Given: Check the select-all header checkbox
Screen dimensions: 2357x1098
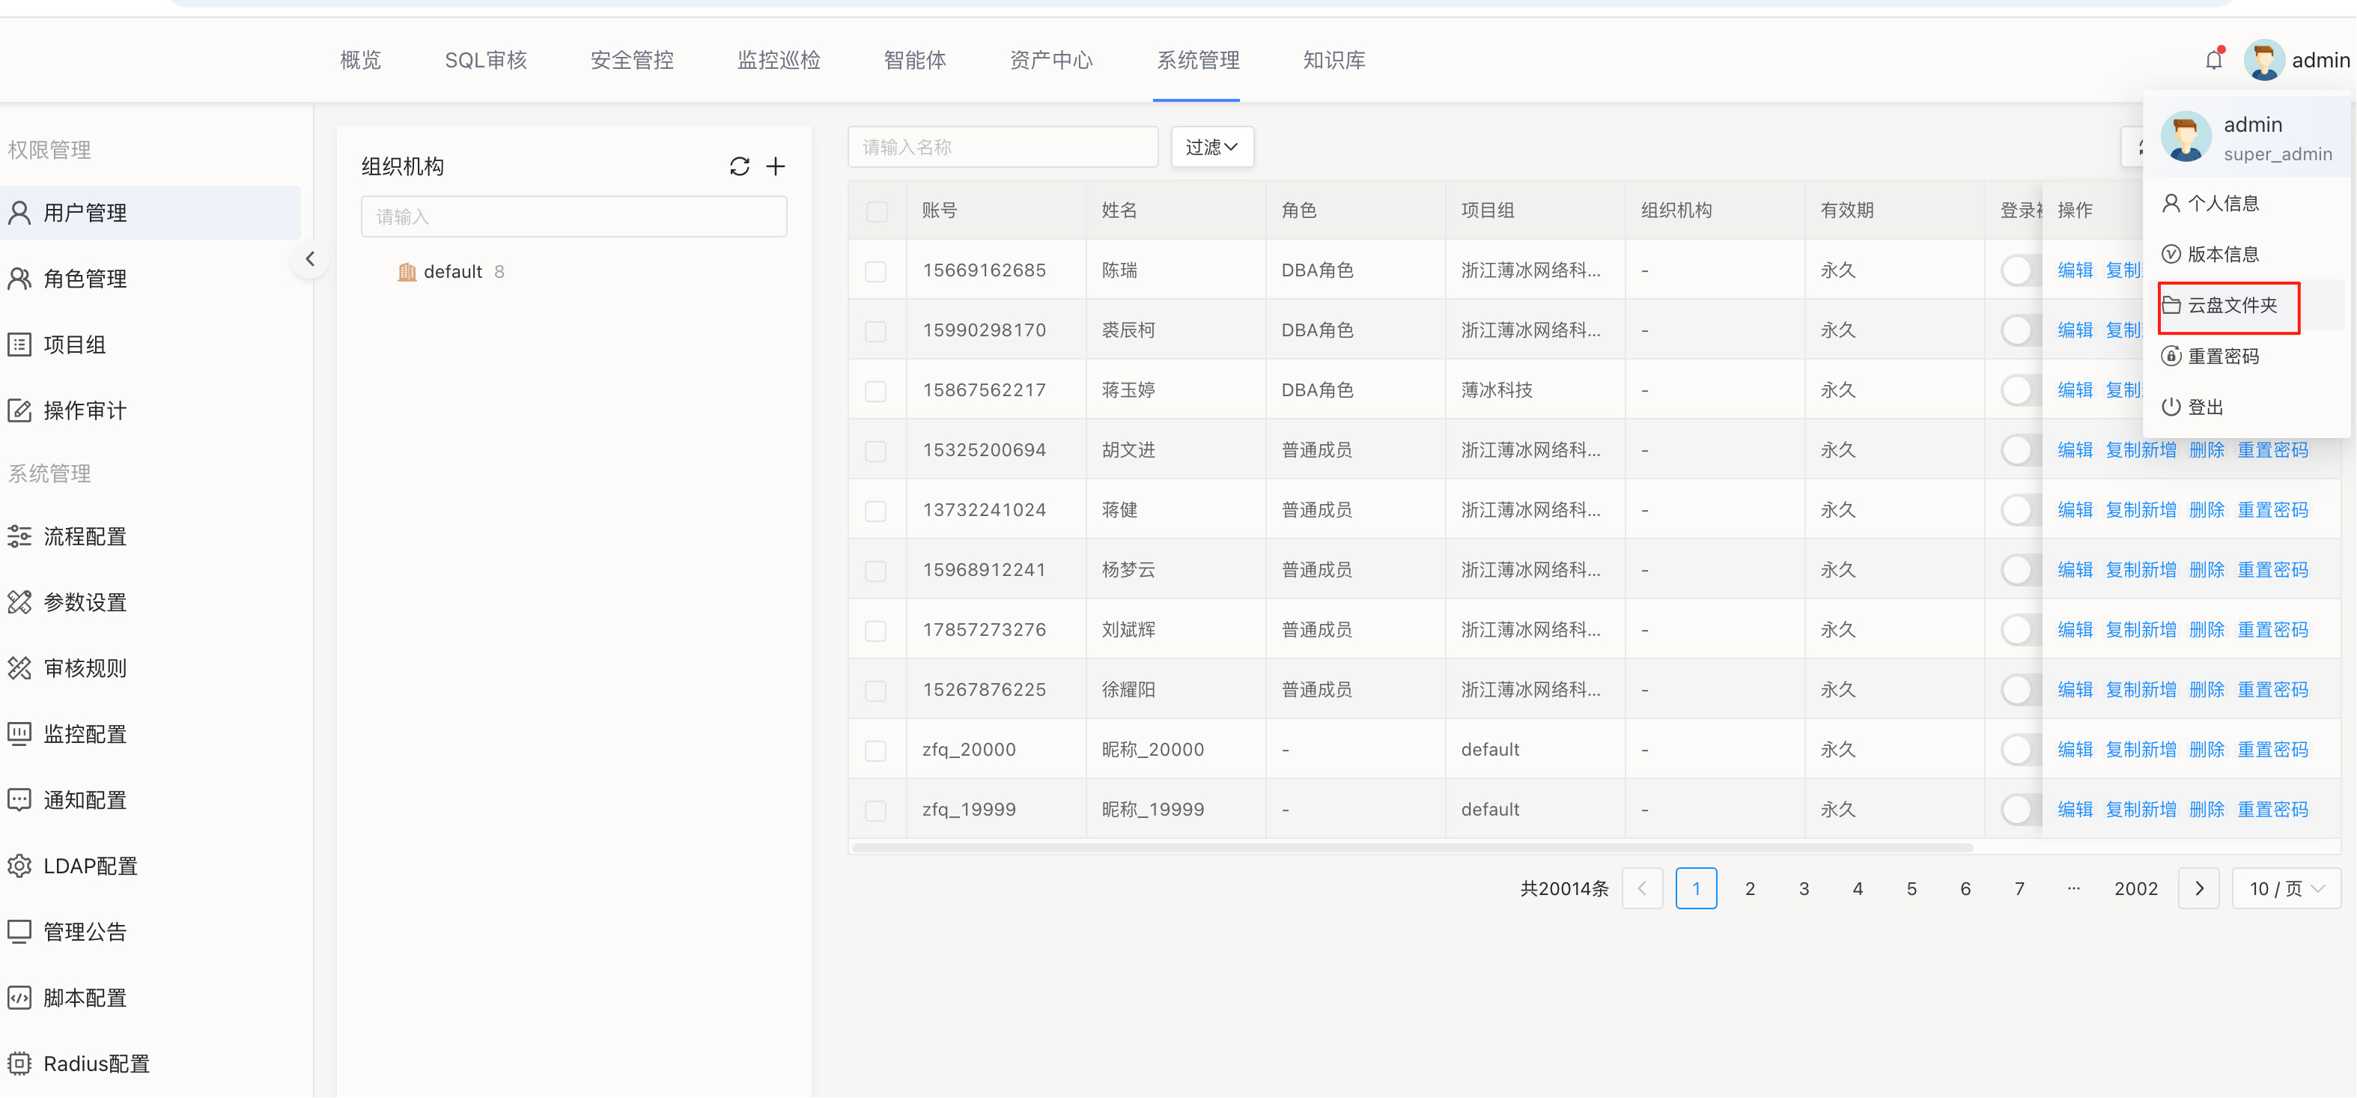Looking at the screenshot, I should [x=877, y=211].
